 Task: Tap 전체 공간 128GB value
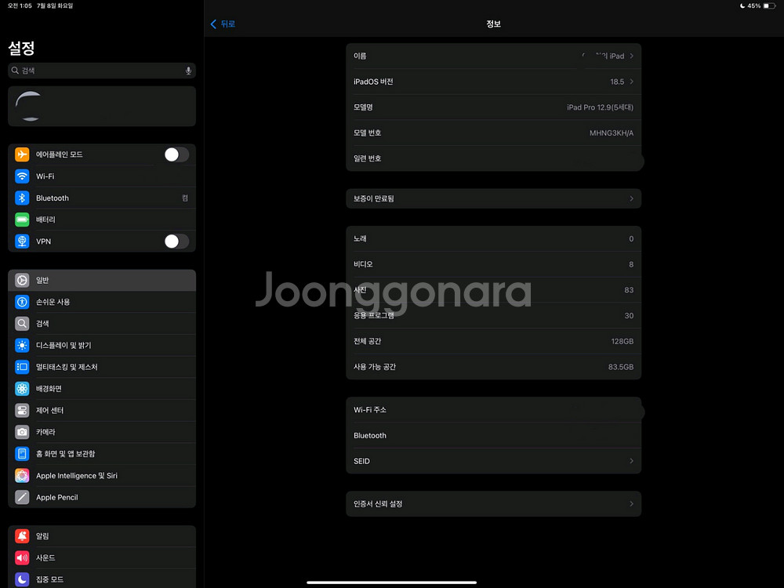click(x=622, y=342)
